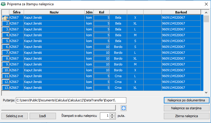This screenshot has height=123, width=211.
Task: Click the blue printer icon
Action: click(124, 108)
